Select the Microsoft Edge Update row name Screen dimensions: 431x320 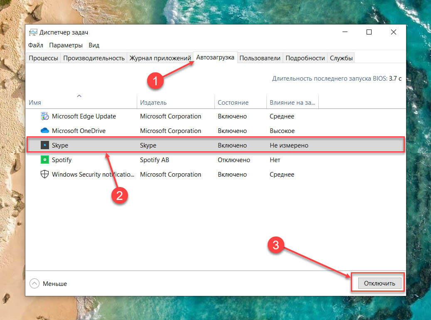(x=84, y=116)
